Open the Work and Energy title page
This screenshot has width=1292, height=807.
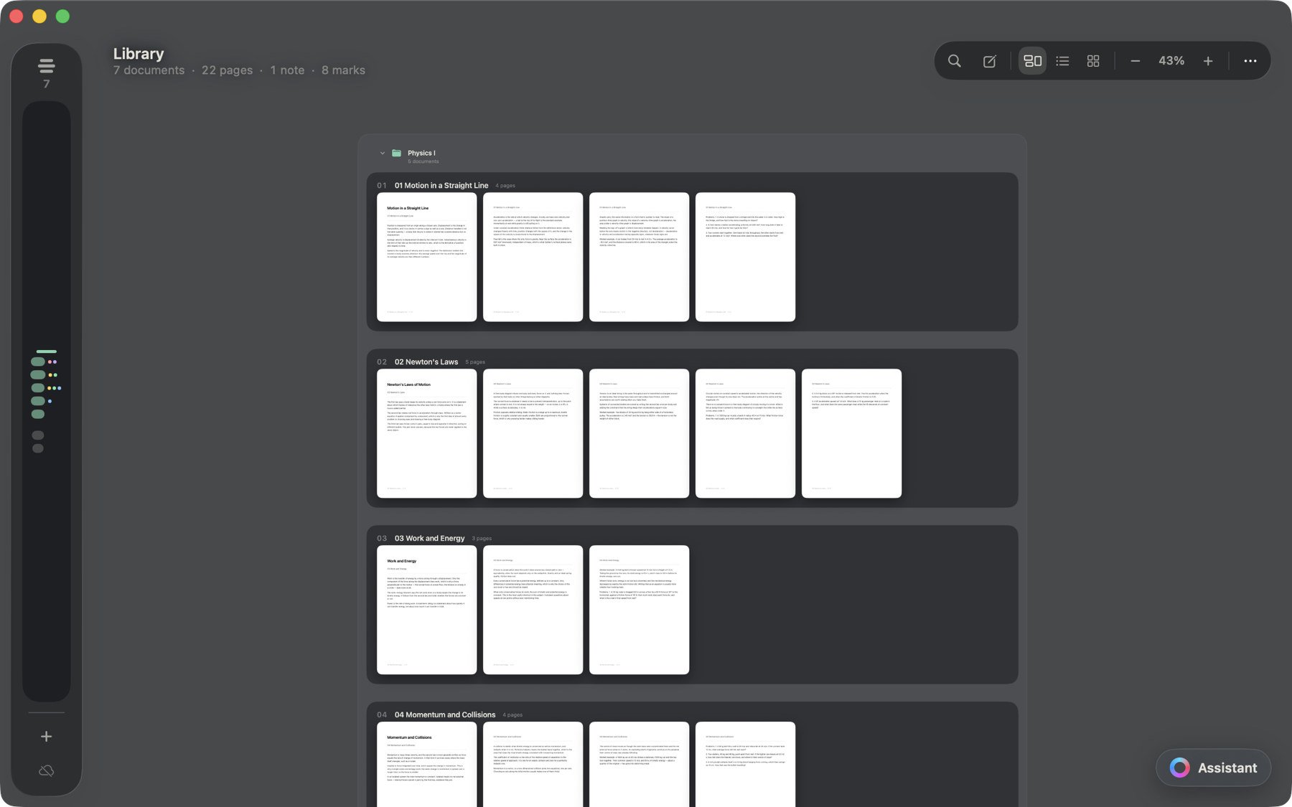(x=426, y=610)
